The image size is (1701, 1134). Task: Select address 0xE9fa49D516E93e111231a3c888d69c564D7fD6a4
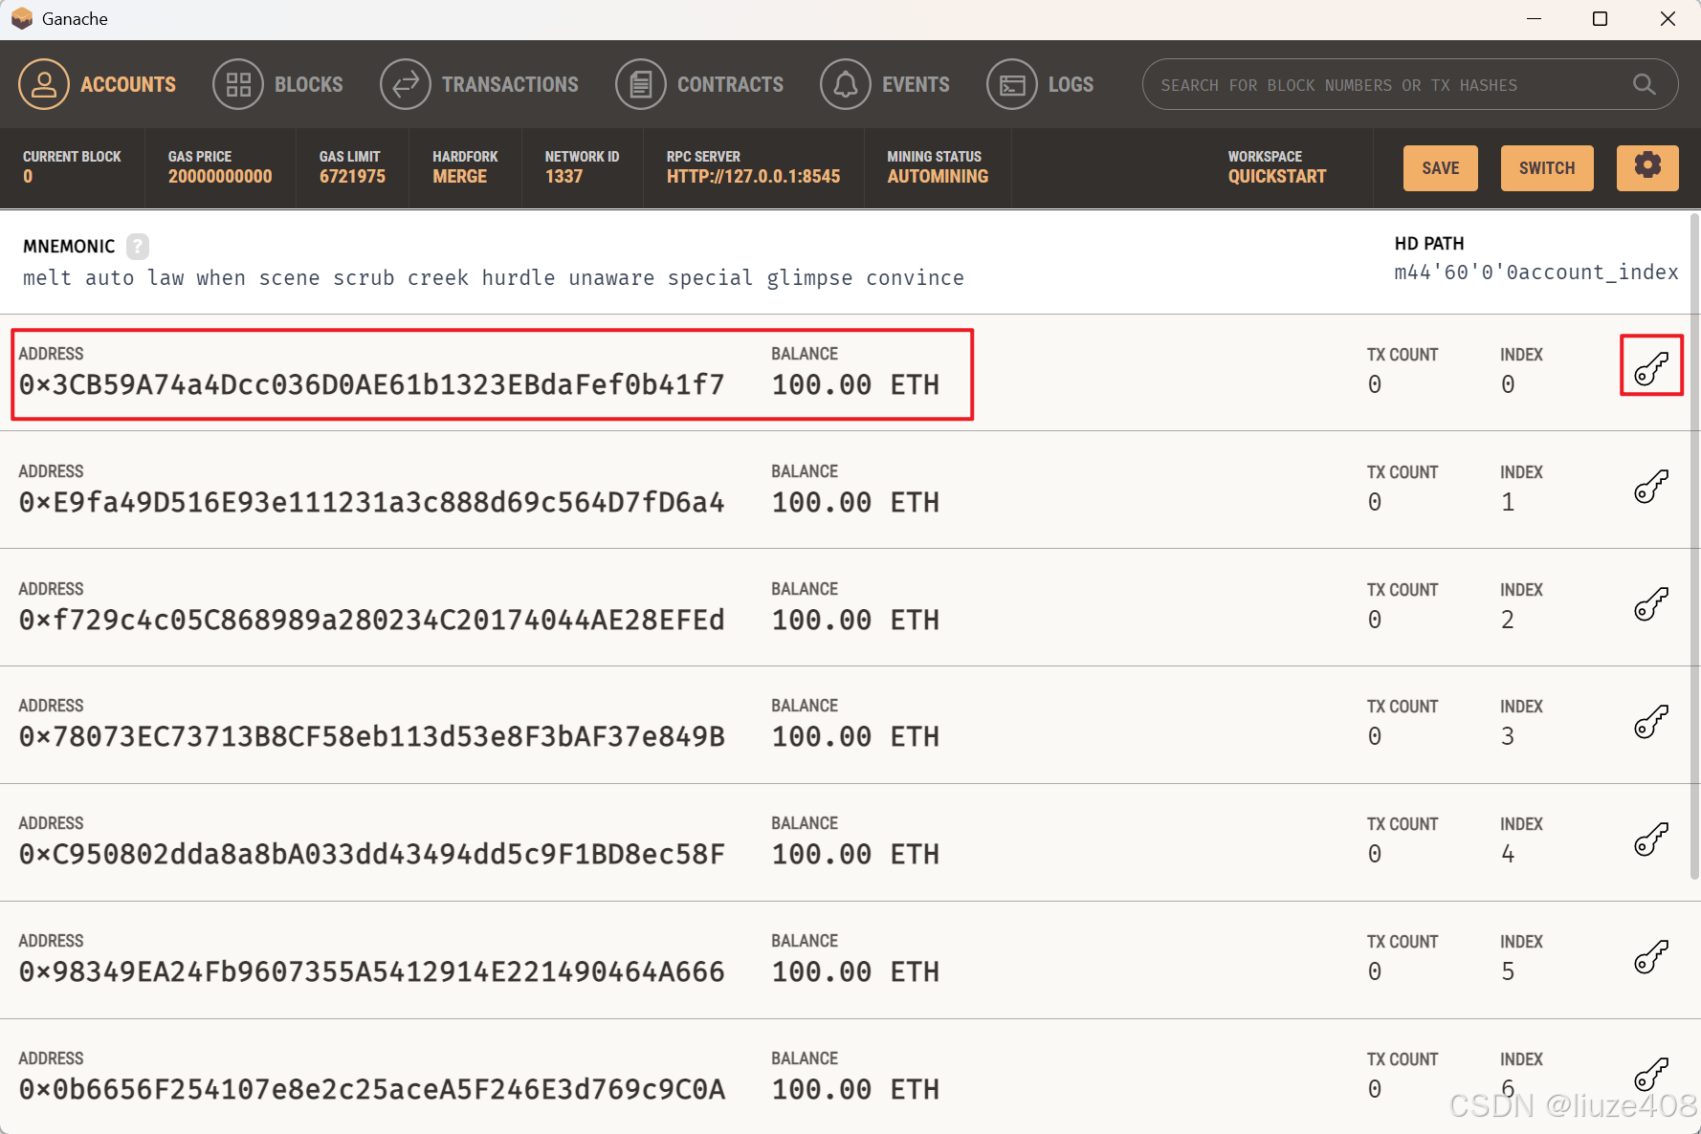click(x=372, y=502)
